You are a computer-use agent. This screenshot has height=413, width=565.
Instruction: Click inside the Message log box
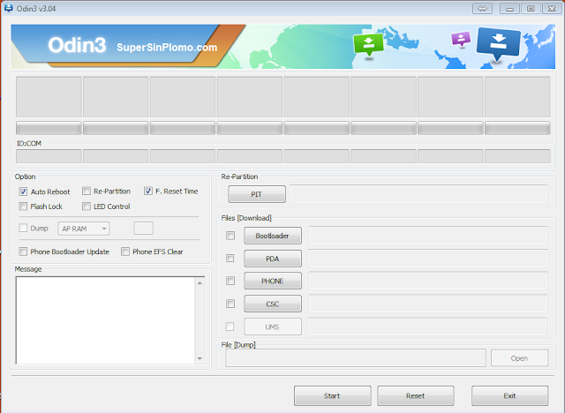[x=106, y=320]
